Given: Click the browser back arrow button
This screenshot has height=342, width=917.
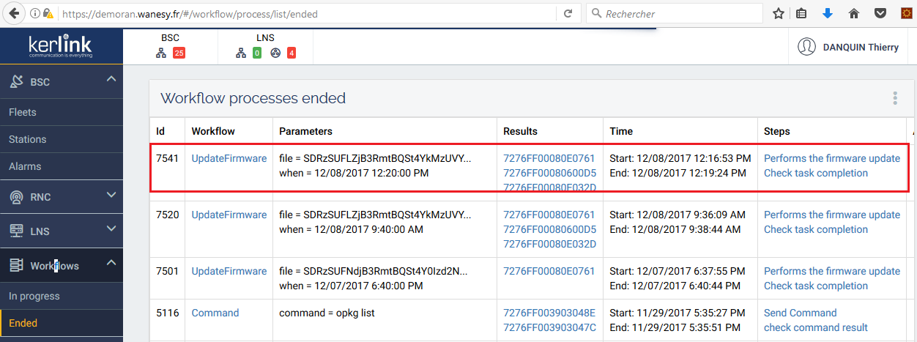Looking at the screenshot, I should 14,14.
